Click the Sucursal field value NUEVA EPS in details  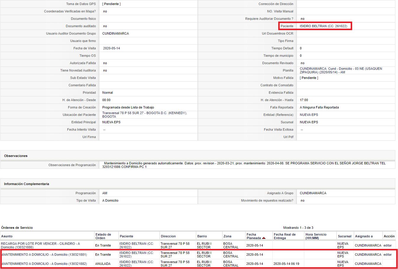tap(309, 122)
